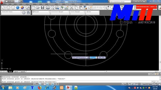This screenshot has height=90, width=161.
Task: Switch to the Layout1 tab
Action: 16,71
